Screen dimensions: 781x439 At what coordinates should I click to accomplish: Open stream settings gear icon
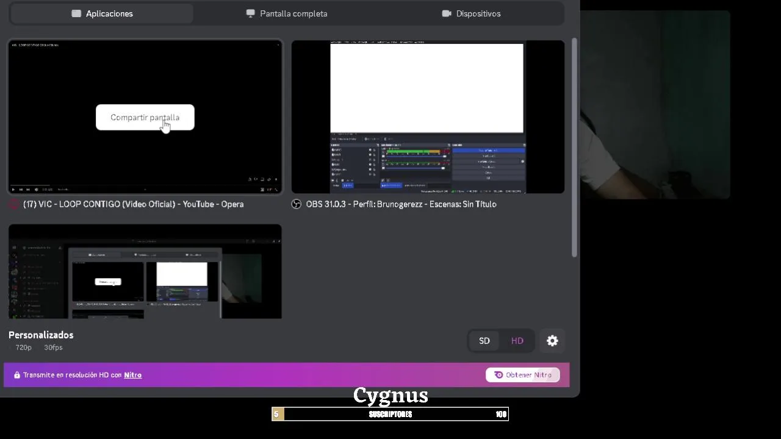[552, 341]
